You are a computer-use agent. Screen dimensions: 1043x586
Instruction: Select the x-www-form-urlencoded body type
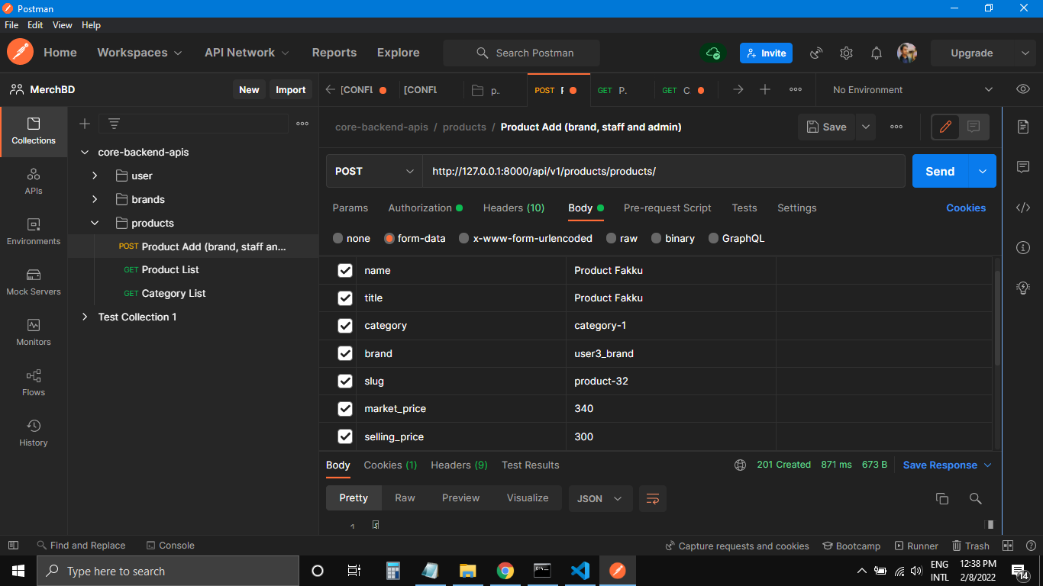(525, 238)
